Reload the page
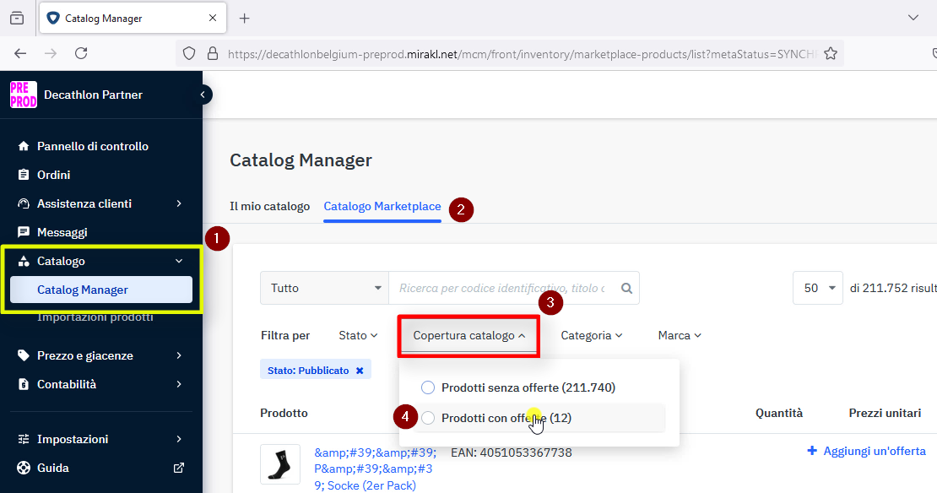 (x=81, y=53)
